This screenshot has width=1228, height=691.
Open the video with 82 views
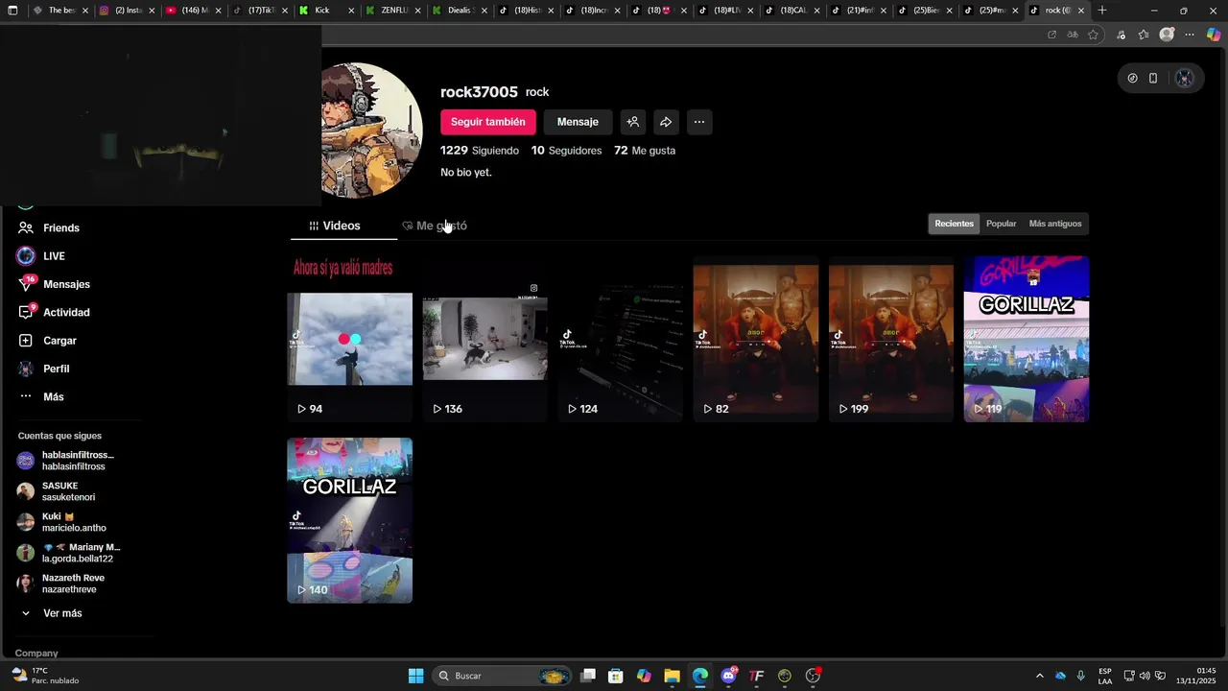[755, 339]
